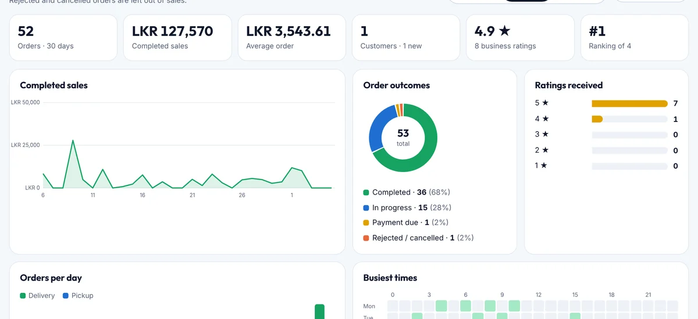698x319 pixels.
Task: Select the 'Customers · 1 new' label
Action: [391, 46]
